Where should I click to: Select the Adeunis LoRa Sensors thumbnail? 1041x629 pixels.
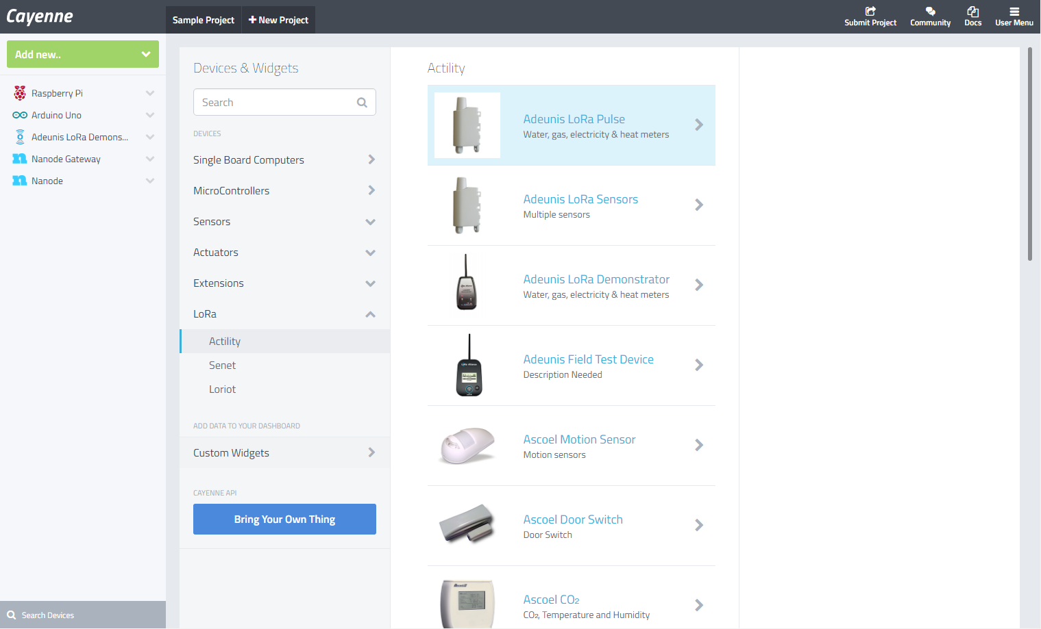pos(467,205)
